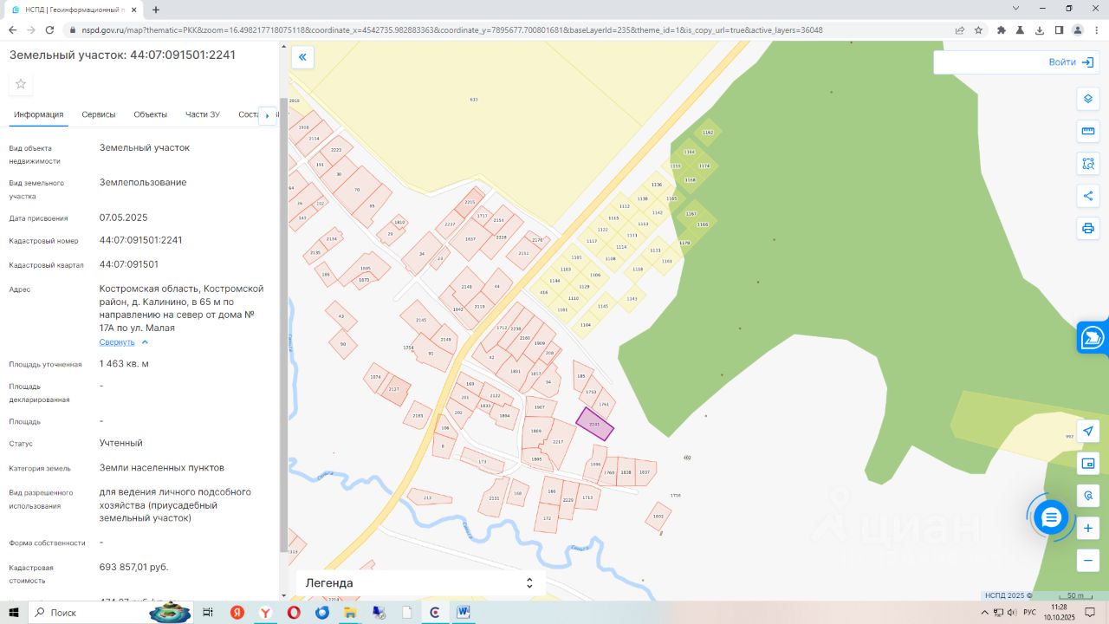Image resolution: width=1109 pixels, height=624 pixels.
Task: Open the map layers panel
Action: point(1088,99)
